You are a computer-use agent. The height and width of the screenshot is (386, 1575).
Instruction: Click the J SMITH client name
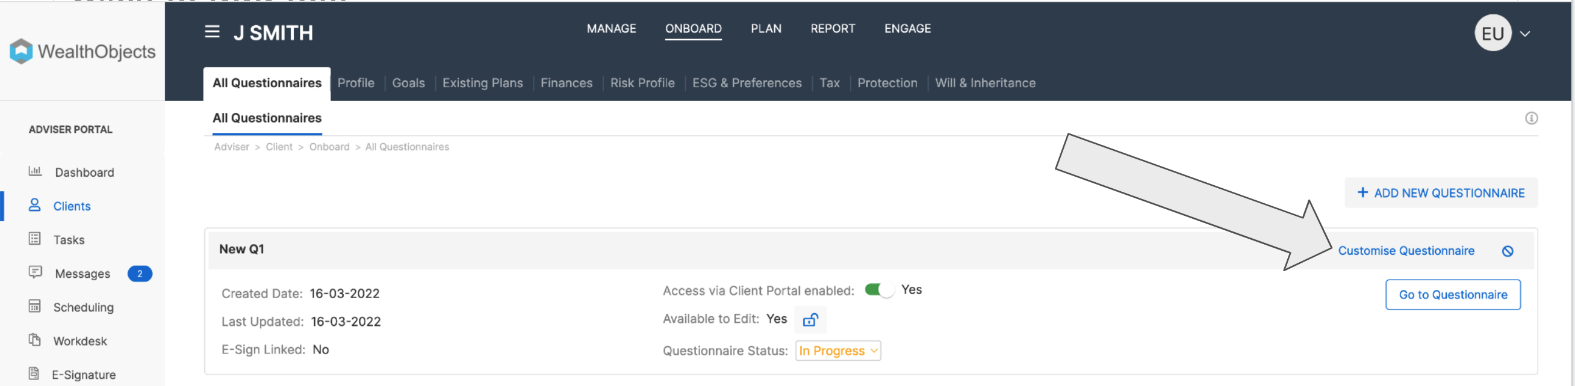click(273, 32)
